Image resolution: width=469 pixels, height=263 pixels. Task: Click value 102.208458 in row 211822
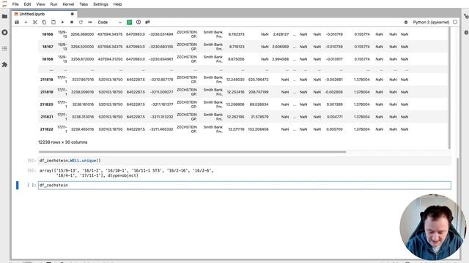click(x=259, y=129)
